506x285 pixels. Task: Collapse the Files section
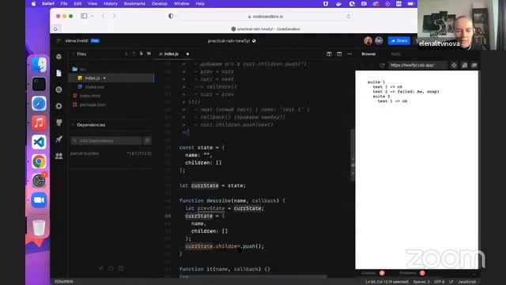[x=74, y=54]
